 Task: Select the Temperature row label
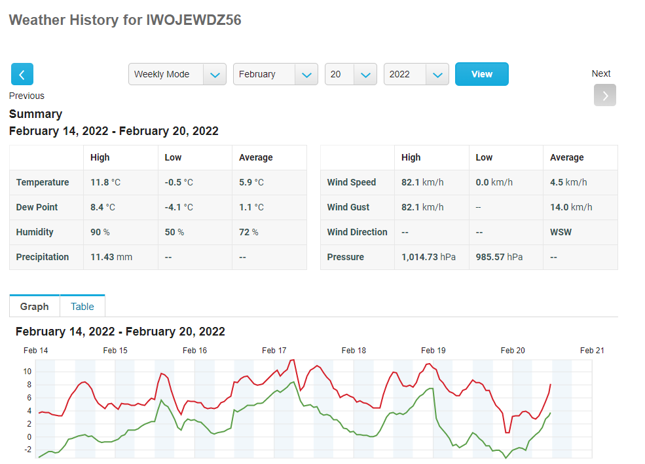tap(43, 182)
